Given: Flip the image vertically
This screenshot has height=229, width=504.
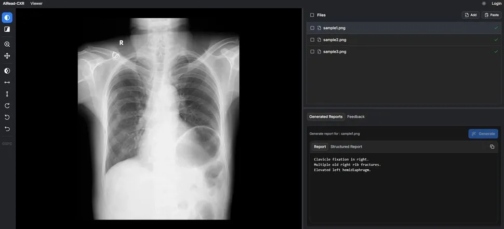Looking at the screenshot, I should (x=7, y=94).
